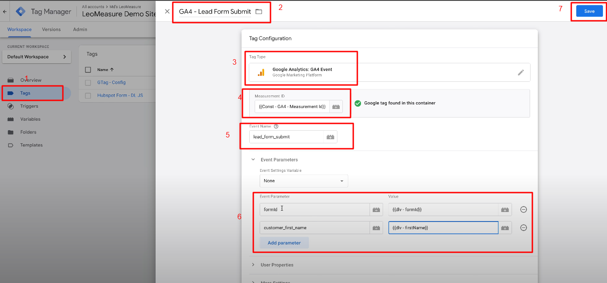Image resolution: width=607 pixels, height=283 pixels.
Task: Click the Add parameter button
Action: pos(284,243)
